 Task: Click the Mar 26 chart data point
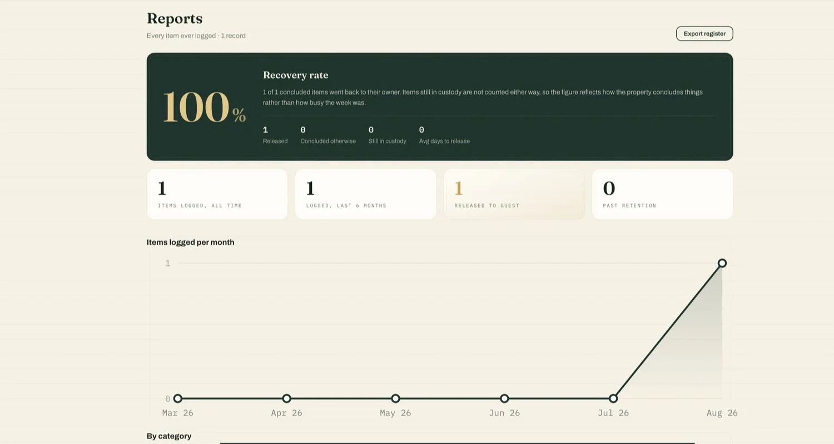178,398
